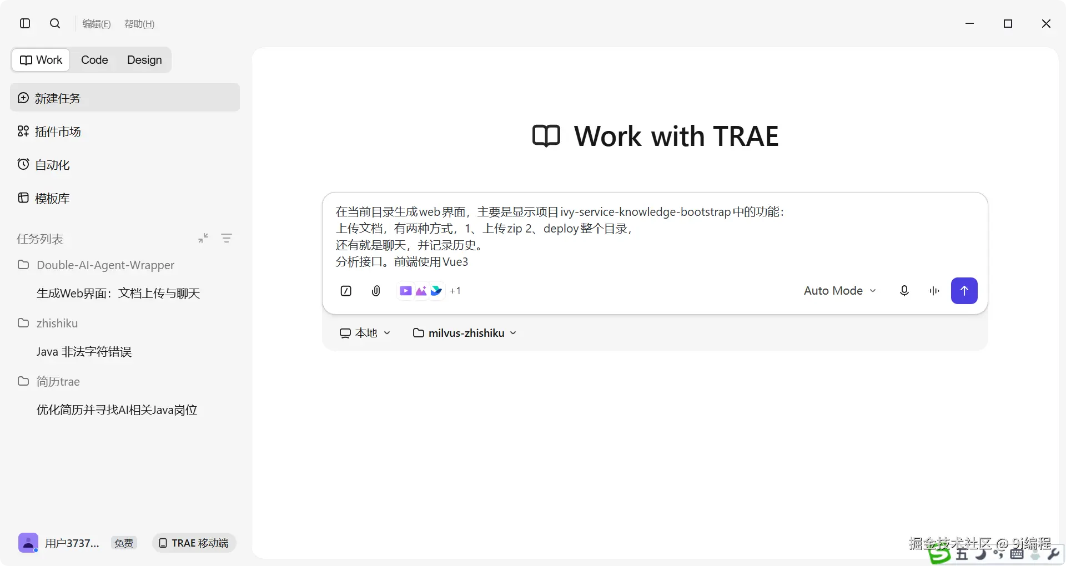Open the 本地 environment dropdown

365,333
